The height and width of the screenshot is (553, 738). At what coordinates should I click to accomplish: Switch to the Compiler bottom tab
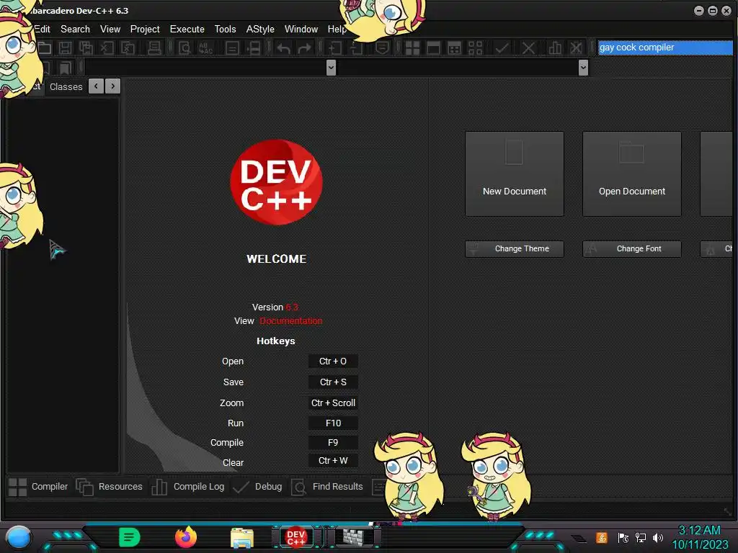pos(39,487)
